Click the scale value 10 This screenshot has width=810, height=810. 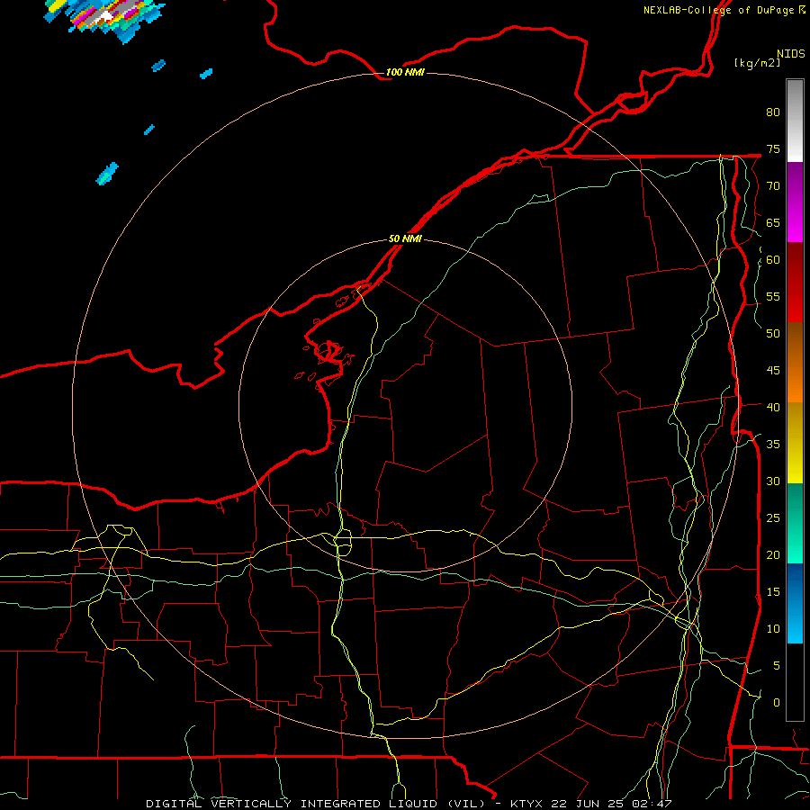click(x=773, y=629)
